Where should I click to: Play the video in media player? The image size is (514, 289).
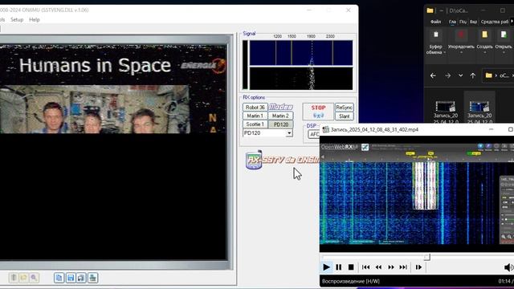click(326, 267)
